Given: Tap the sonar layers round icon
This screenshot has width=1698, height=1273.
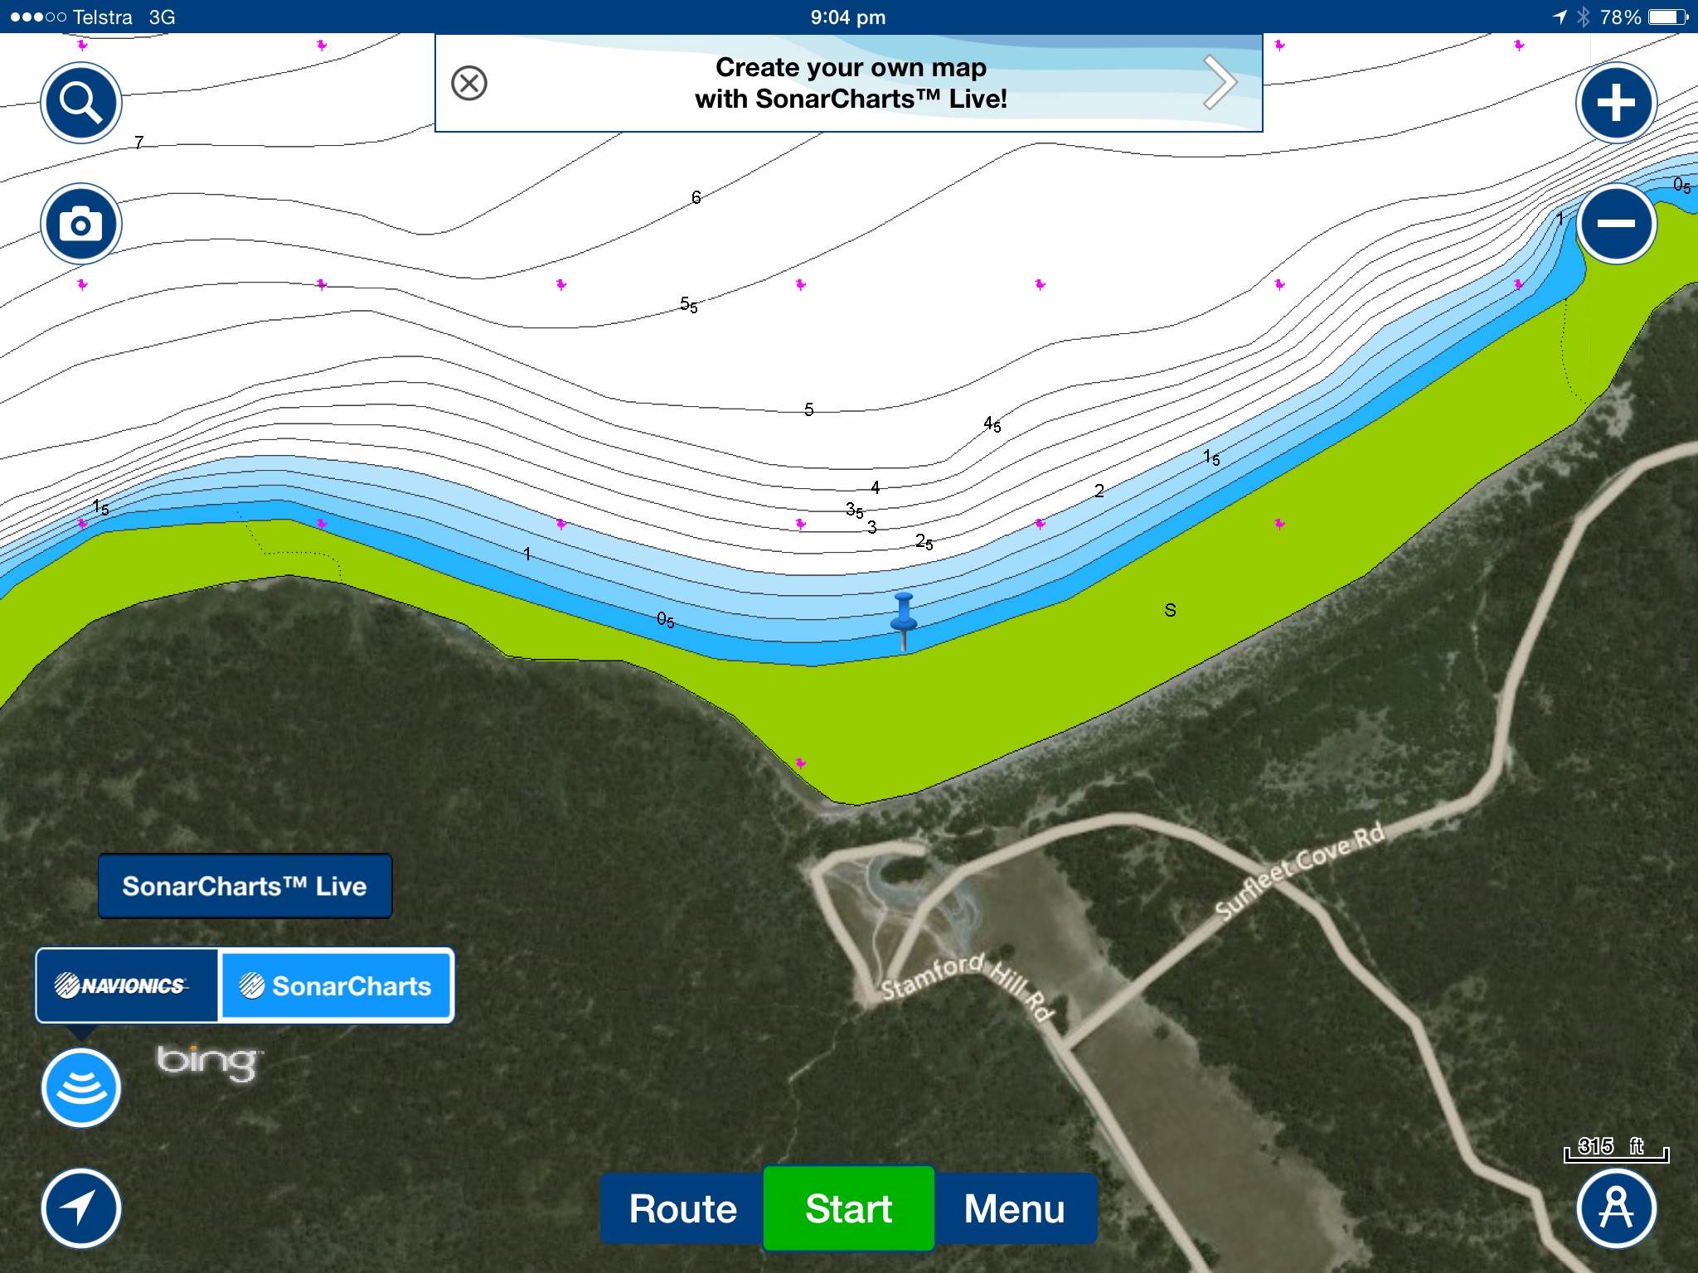Looking at the screenshot, I should pyautogui.click(x=81, y=1087).
